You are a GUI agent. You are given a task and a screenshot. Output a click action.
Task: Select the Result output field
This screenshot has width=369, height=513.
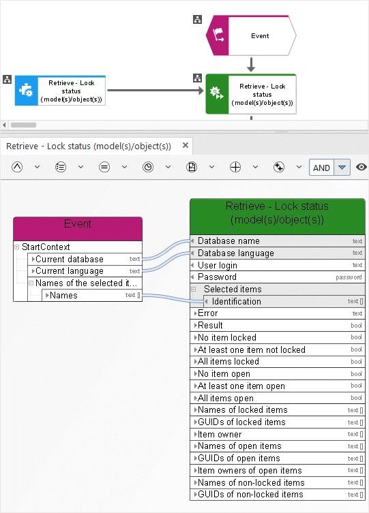point(278,325)
